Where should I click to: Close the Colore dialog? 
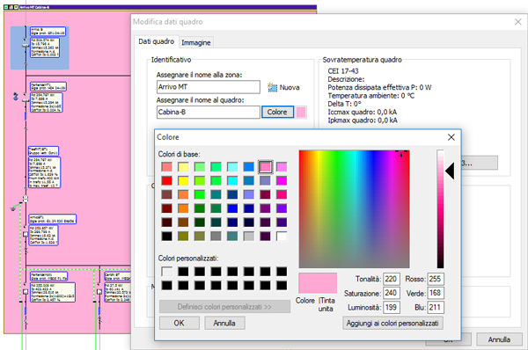click(x=451, y=137)
